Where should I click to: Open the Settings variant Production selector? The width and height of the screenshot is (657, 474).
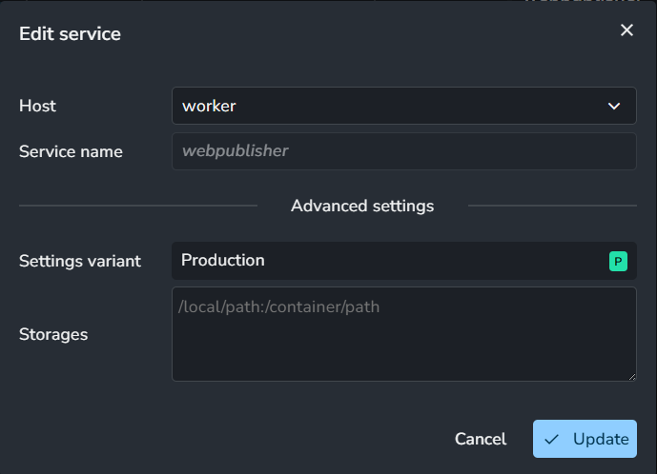click(391, 261)
